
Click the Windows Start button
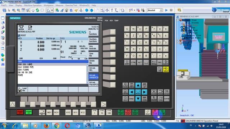tap(4, 126)
